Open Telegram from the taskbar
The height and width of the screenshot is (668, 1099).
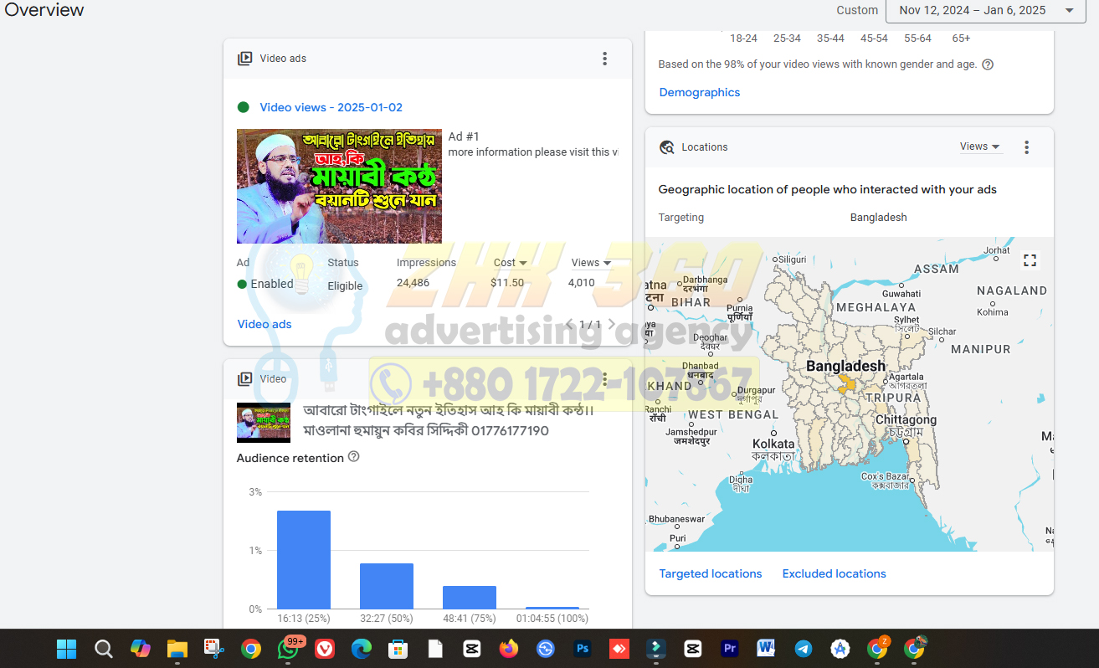click(803, 649)
